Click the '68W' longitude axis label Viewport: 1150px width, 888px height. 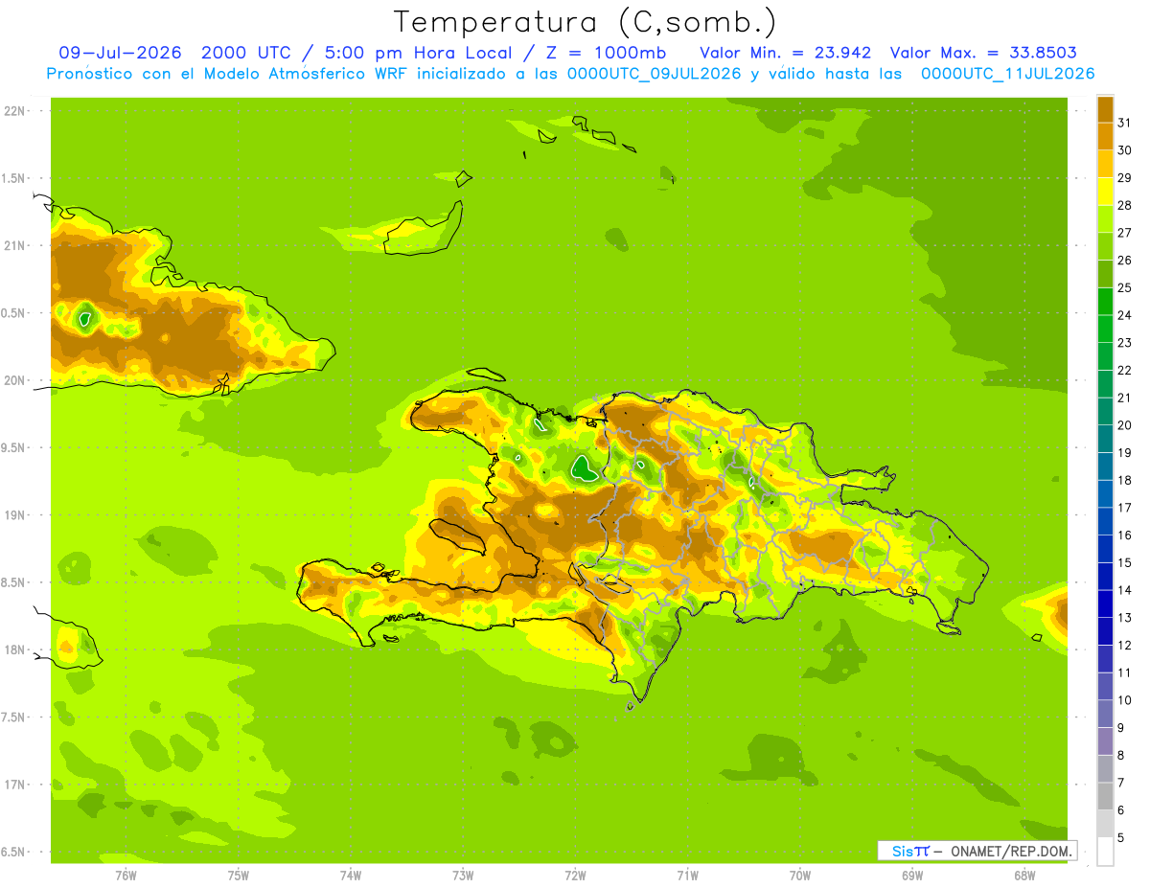click(x=1024, y=876)
